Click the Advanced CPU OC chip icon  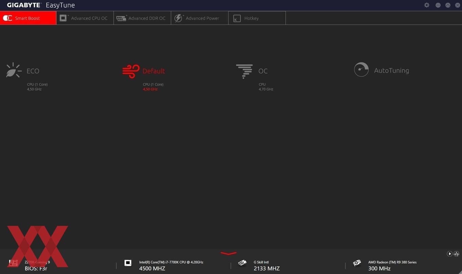coord(64,18)
